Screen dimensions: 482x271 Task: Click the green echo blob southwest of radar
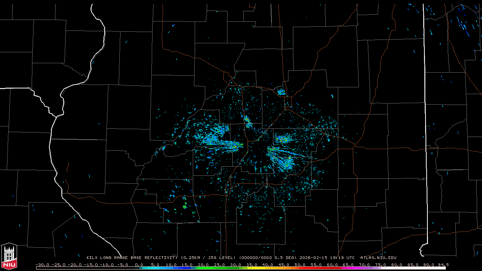coord(185,206)
